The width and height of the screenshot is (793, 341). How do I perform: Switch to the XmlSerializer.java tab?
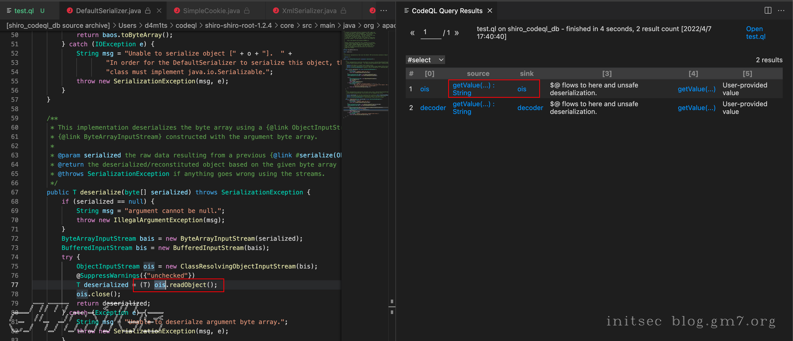(x=309, y=11)
